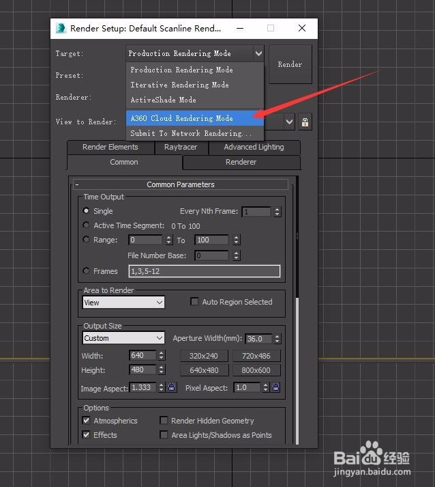Viewport: 435px width, 487px height.
Task: Switch to the Render Elements tab
Action: [110, 147]
